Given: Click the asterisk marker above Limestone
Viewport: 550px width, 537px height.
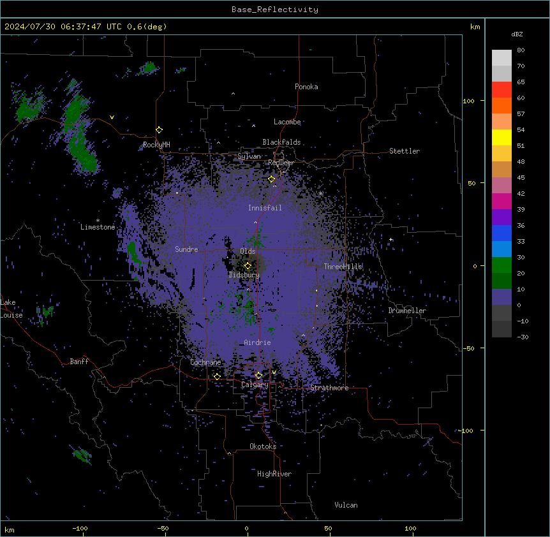Looking at the screenshot, I should click(98, 221).
